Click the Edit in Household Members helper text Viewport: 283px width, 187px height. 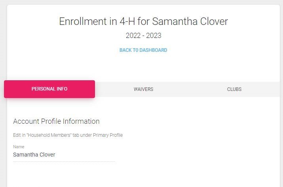click(68, 135)
